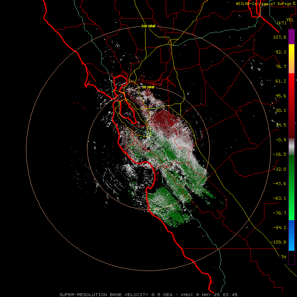Pick the purple segment of the velocity color bar
Image resolution: width=297 pixels, height=297 pixels.
(291, 37)
